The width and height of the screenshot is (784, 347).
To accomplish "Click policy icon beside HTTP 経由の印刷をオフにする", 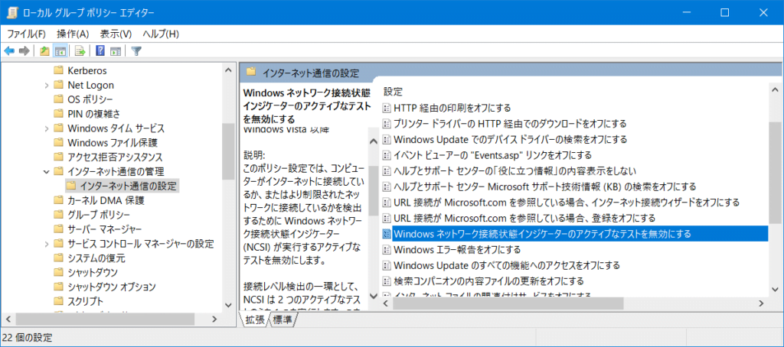I will (386, 107).
